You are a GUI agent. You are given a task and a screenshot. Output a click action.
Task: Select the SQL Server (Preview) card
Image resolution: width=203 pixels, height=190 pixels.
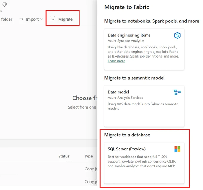coord(144,163)
